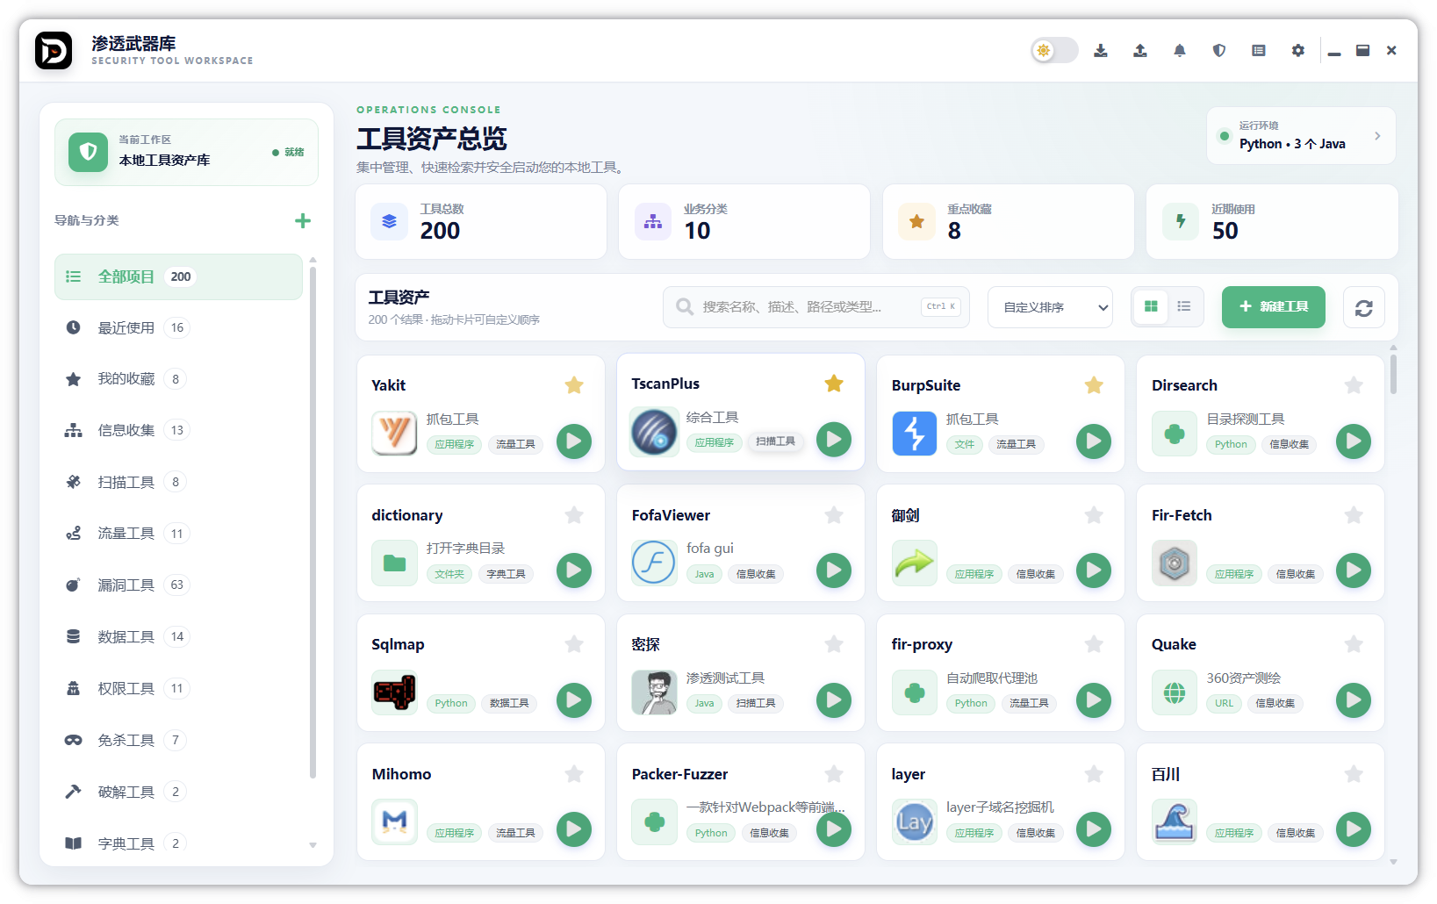Click the layer app icon
Screen dimensions: 1437x904
coord(914,821)
